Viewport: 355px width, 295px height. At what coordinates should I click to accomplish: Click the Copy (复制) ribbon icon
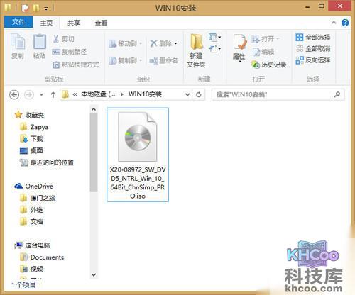tap(18, 46)
